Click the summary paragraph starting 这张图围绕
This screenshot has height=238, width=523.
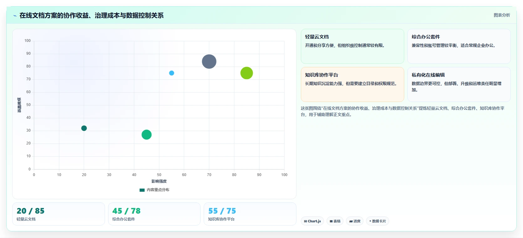pos(403,111)
